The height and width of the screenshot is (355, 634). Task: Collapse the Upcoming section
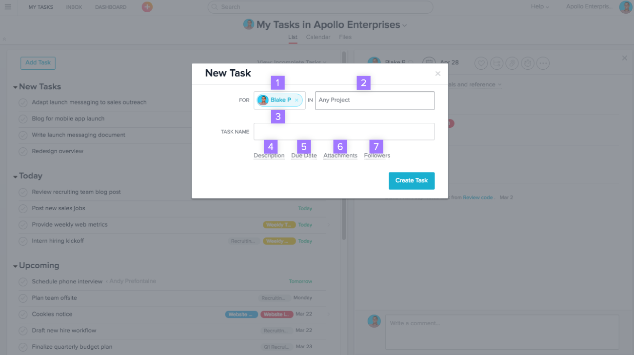15,266
